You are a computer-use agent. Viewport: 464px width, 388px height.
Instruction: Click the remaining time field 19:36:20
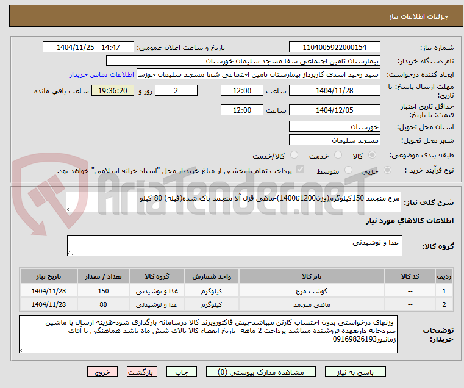click(113, 91)
